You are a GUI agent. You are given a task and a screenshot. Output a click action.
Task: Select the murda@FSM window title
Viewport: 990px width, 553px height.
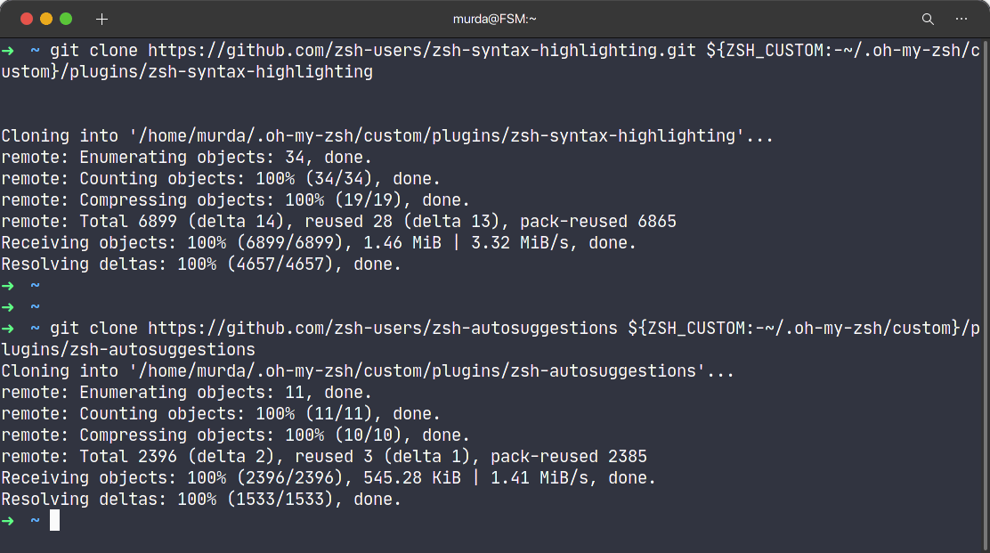pyautogui.click(x=494, y=18)
